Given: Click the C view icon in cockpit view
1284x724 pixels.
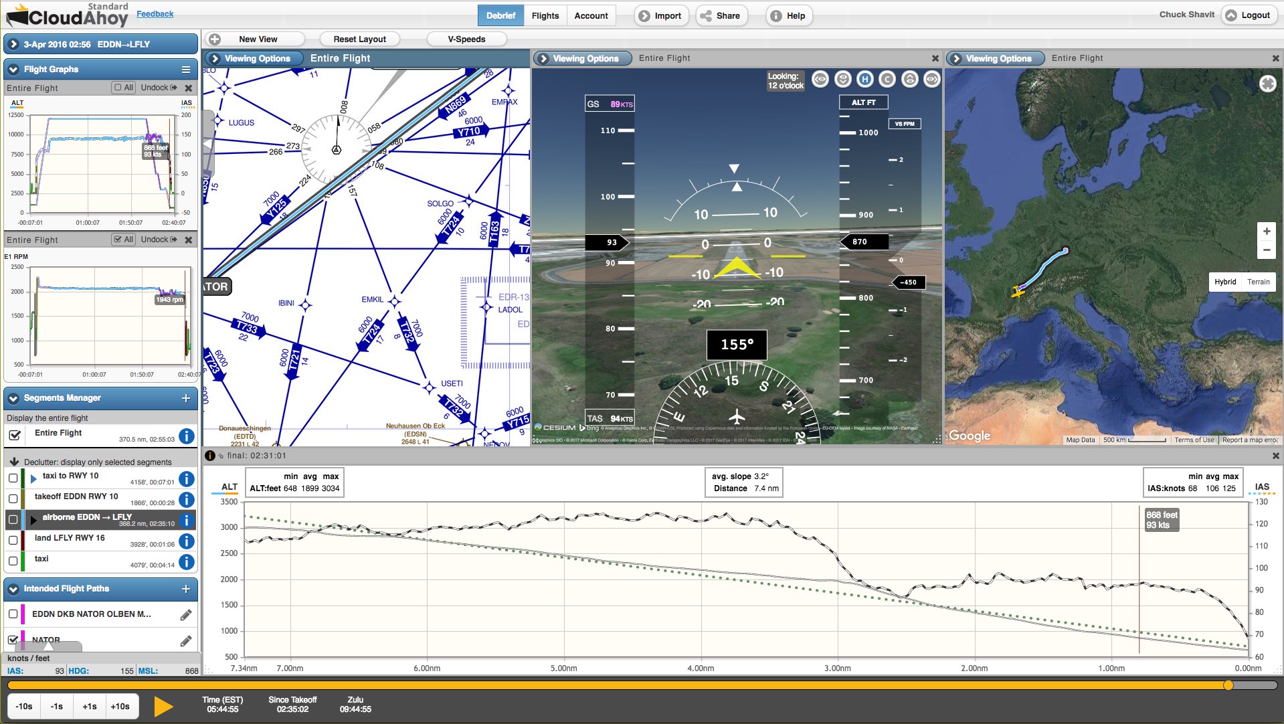Looking at the screenshot, I should pos(887,80).
